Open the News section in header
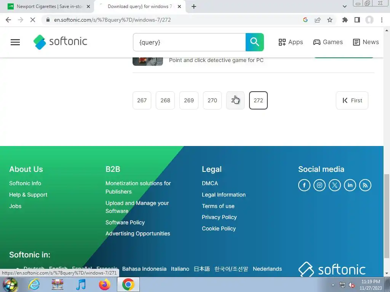The width and height of the screenshot is (390, 292). coord(366,42)
